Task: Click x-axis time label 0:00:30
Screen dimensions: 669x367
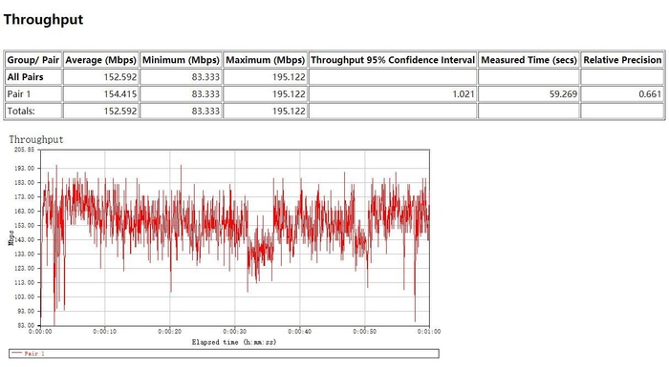Action: pyautogui.click(x=235, y=331)
